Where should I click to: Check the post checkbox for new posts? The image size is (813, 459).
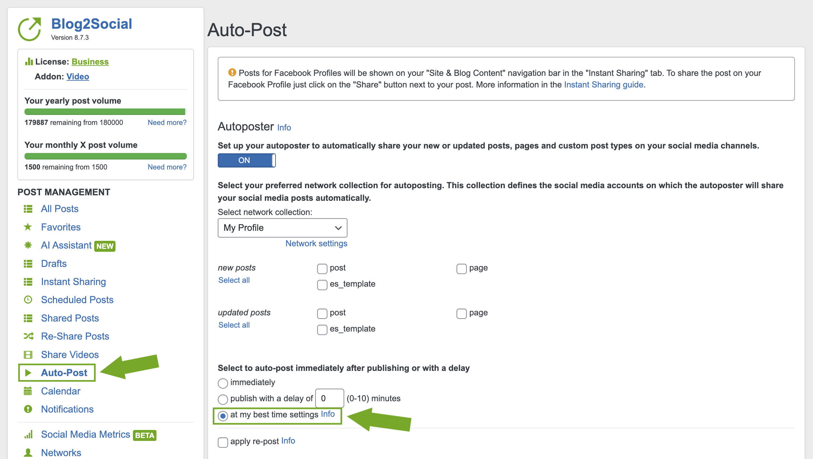pyautogui.click(x=322, y=268)
